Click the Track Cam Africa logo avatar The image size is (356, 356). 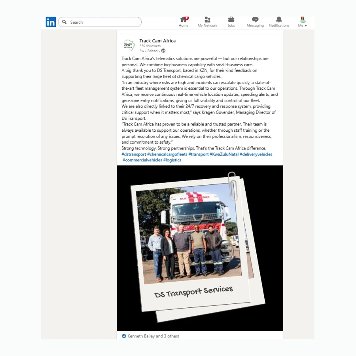pos(129,45)
